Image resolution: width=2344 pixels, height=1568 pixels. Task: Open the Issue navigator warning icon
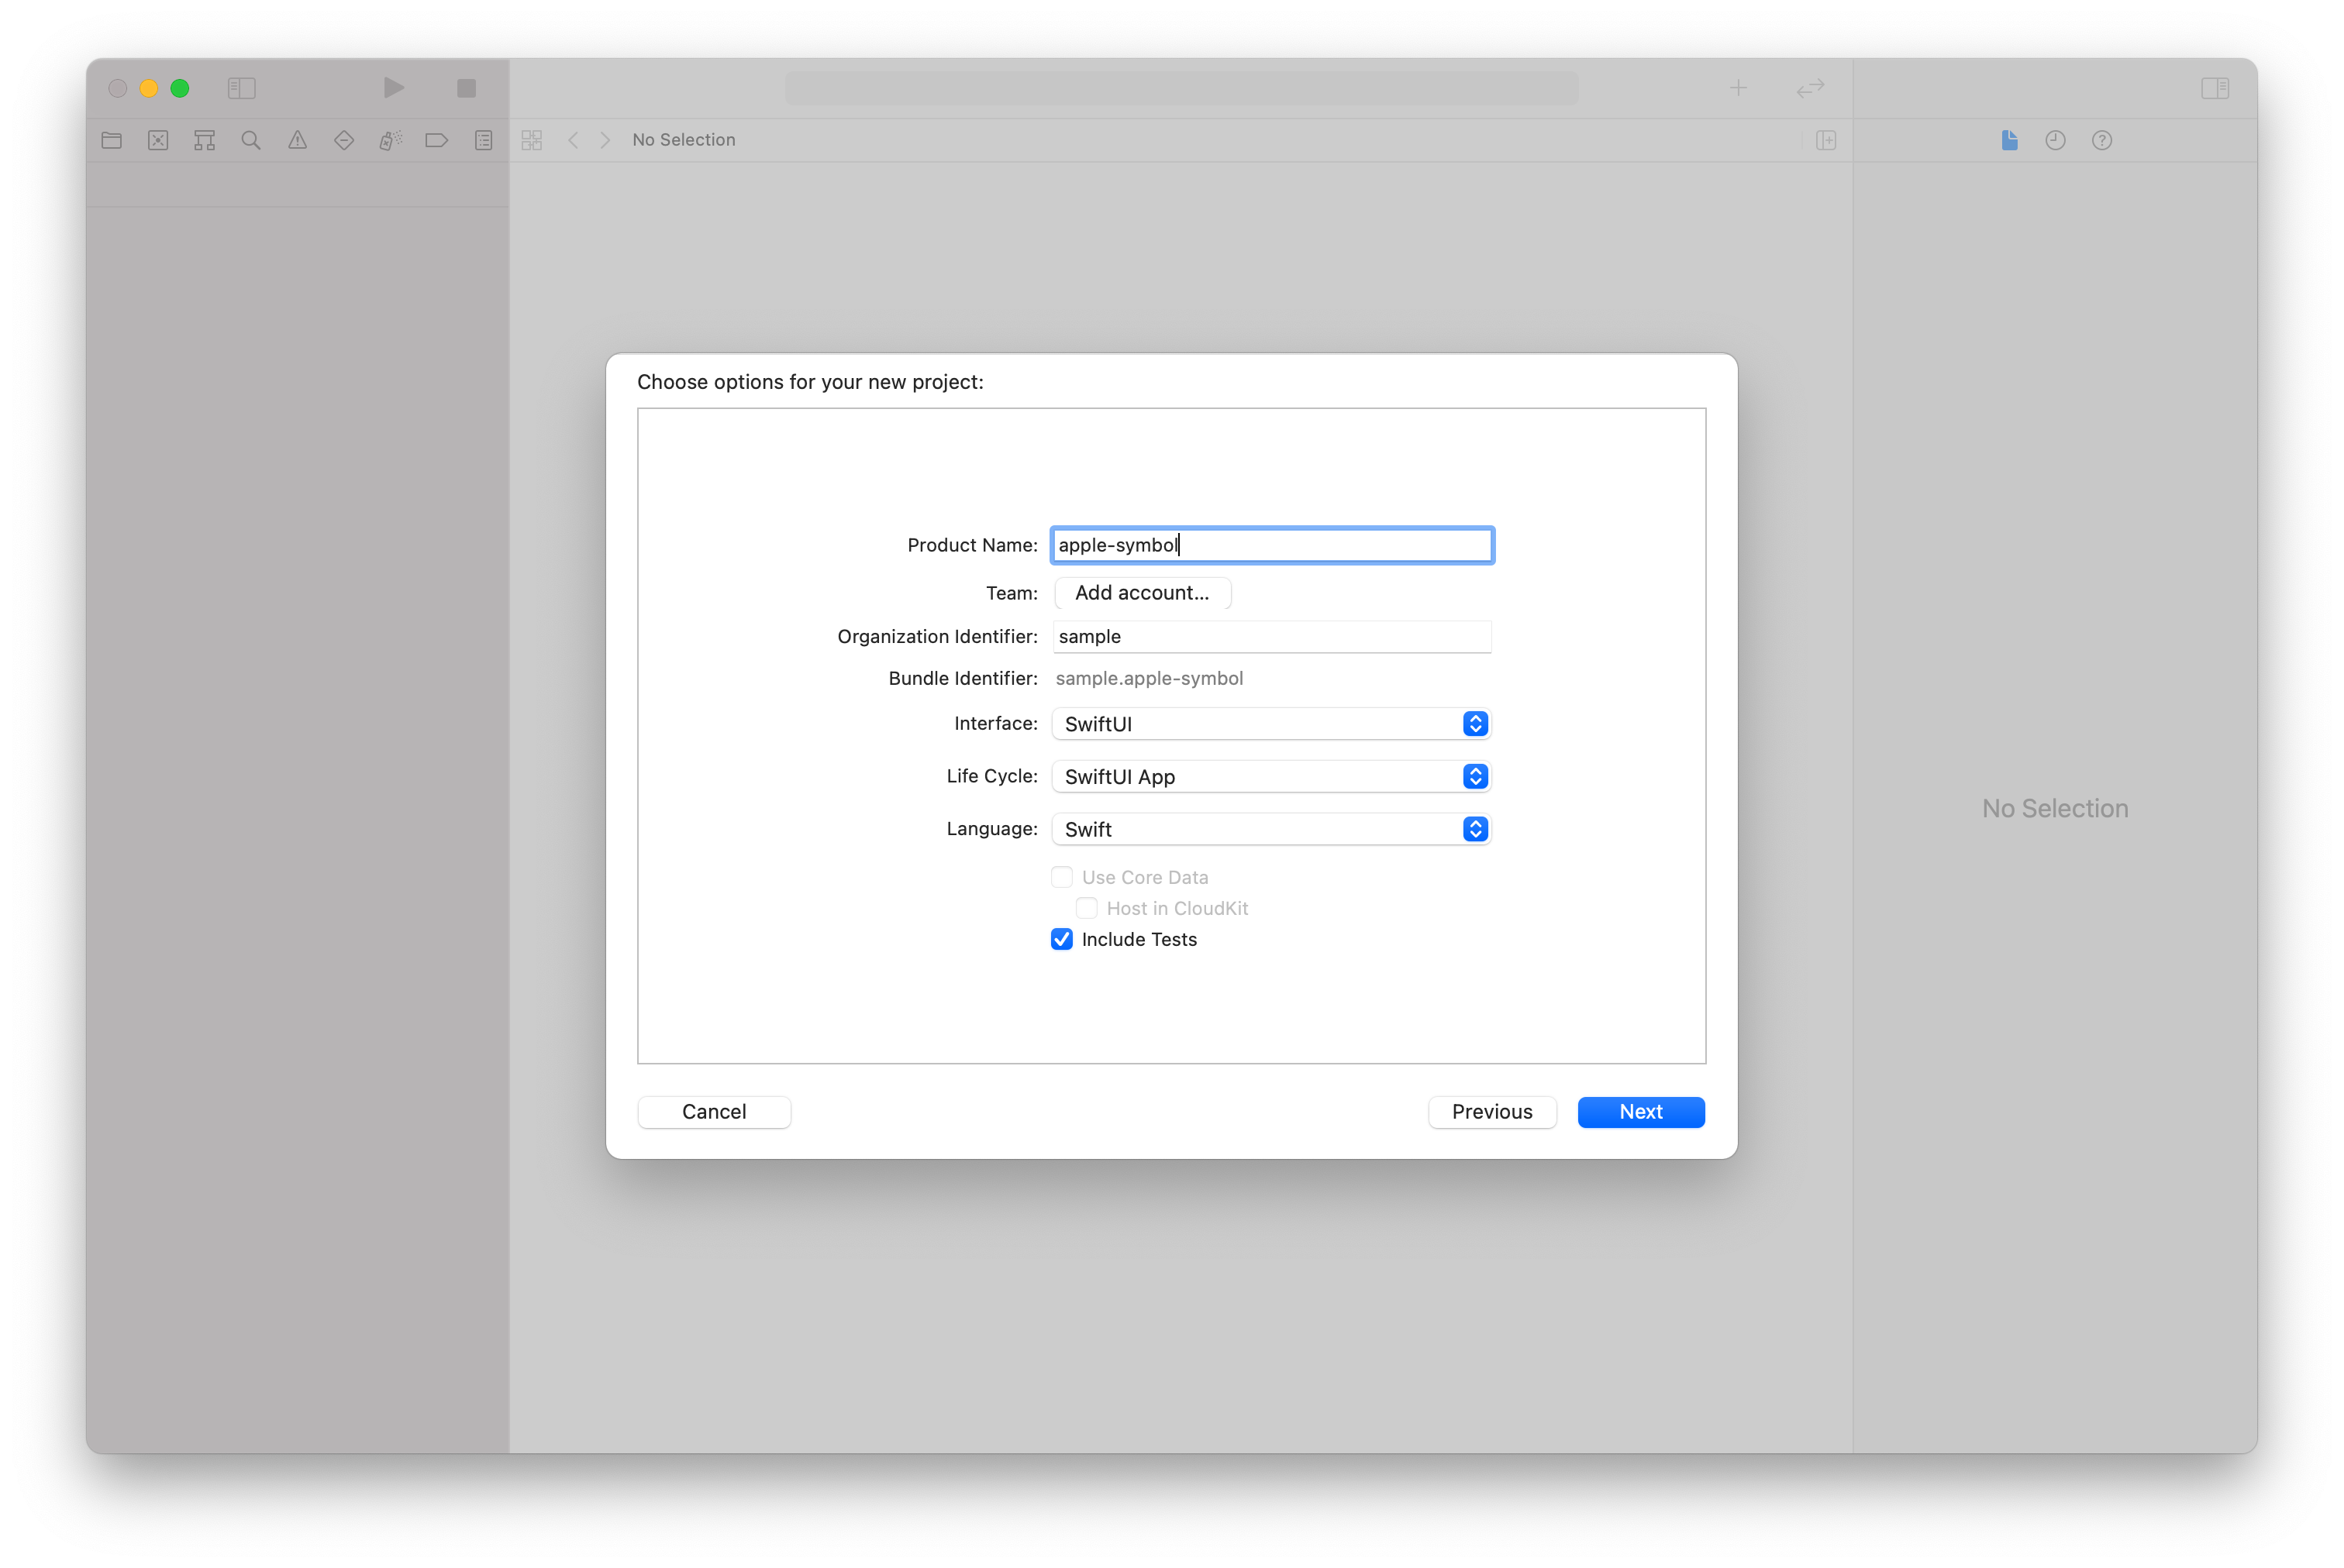point(297,140)
